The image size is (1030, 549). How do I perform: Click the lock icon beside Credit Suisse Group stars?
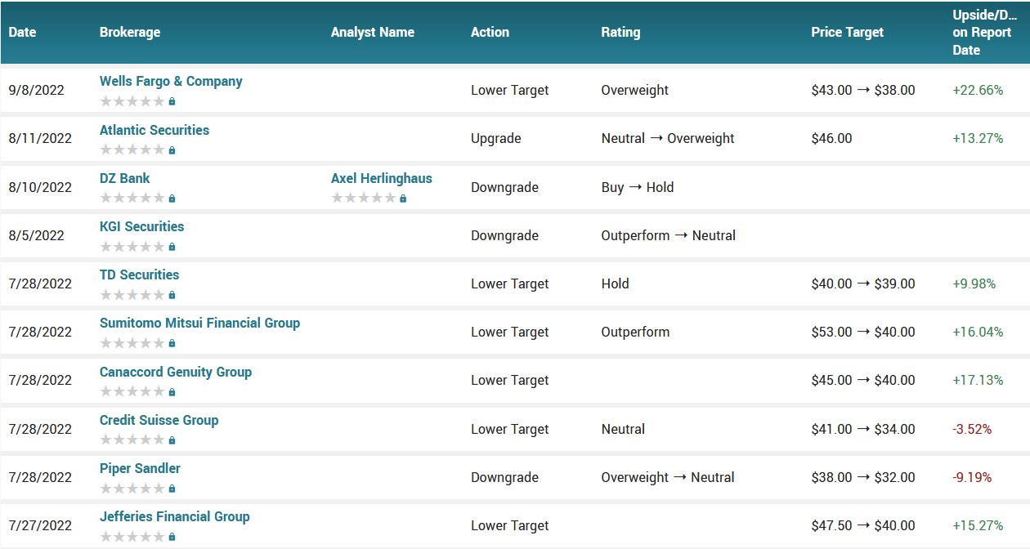point(171,439)
